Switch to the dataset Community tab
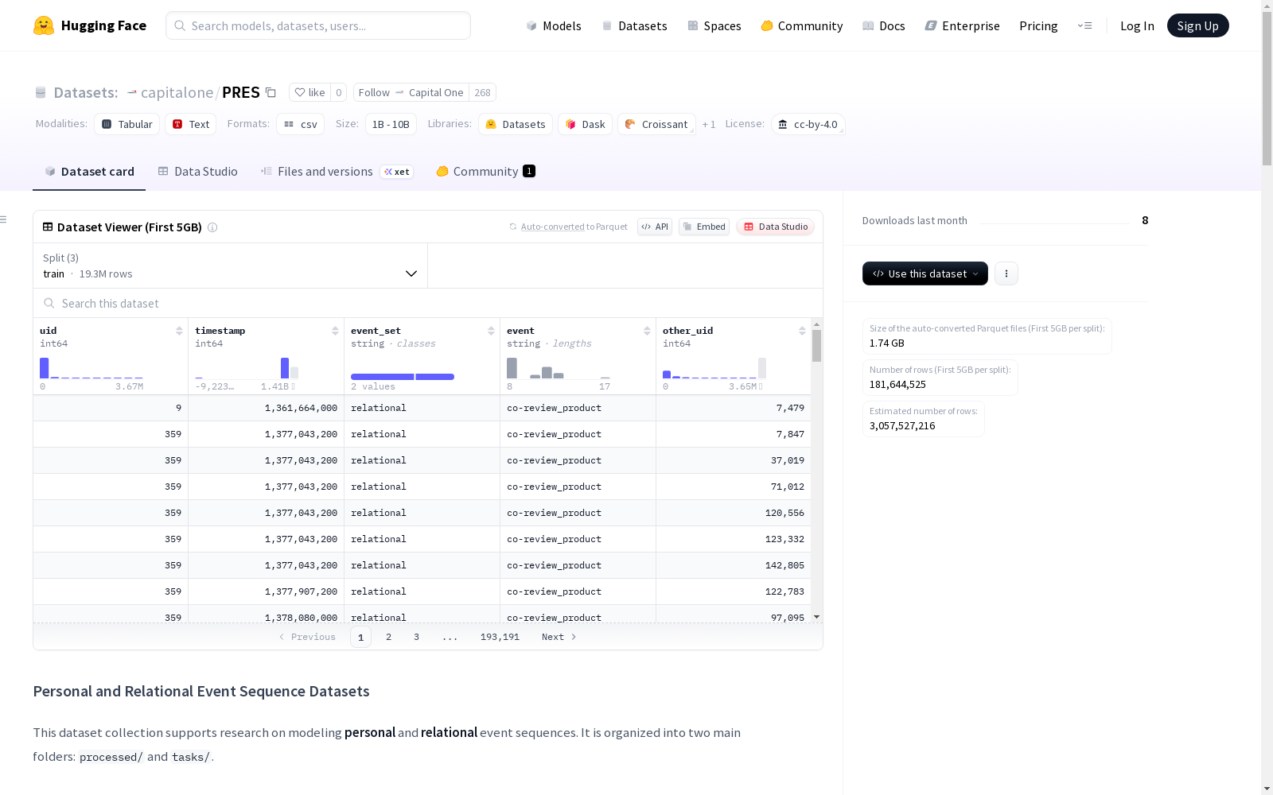The height and width of the screenshot is (795, 1273). coord(485,172)
